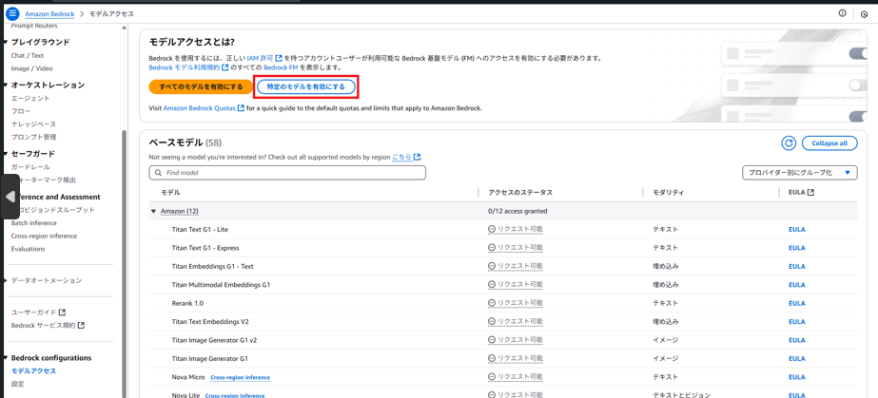Collapse the セーフガード sidebar section

pyautogui.click(x=6, y=154)
